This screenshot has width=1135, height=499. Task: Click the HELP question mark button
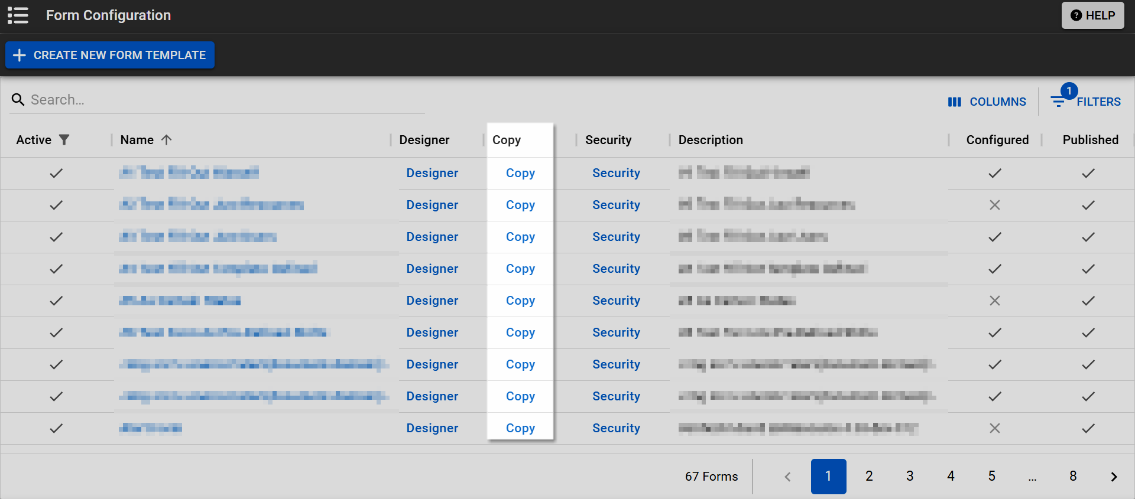(1092, 15)
